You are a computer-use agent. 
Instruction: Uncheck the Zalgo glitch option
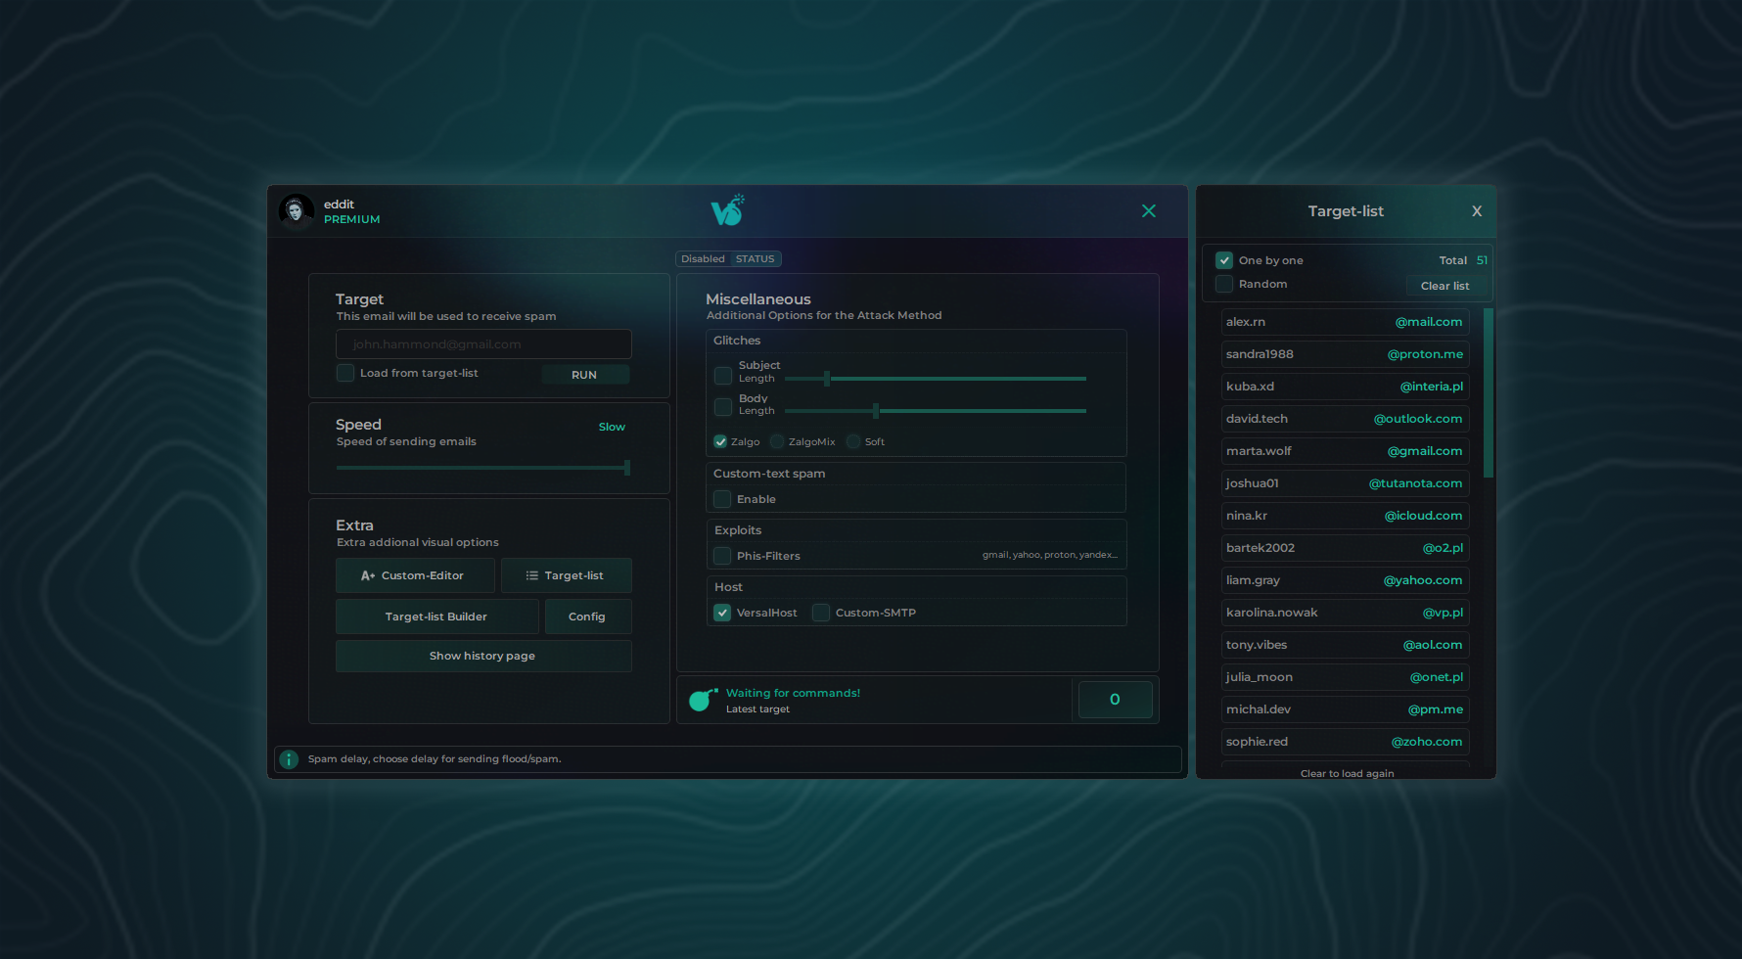click(720, 441)
